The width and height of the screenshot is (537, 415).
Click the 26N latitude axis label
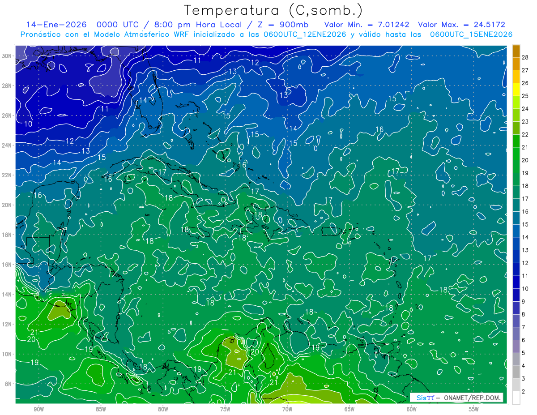(x=7, y=116)
